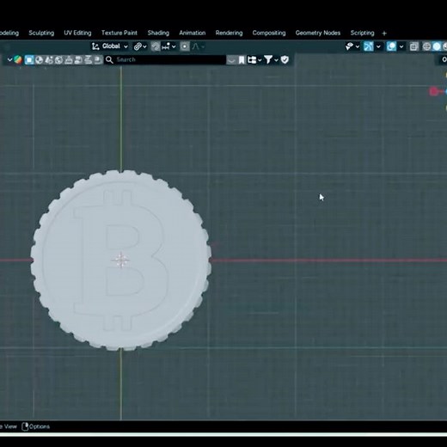Toggle proportional editing button
Image resolution: width=447 pixels, height=447 pixels.
(185, 46)
